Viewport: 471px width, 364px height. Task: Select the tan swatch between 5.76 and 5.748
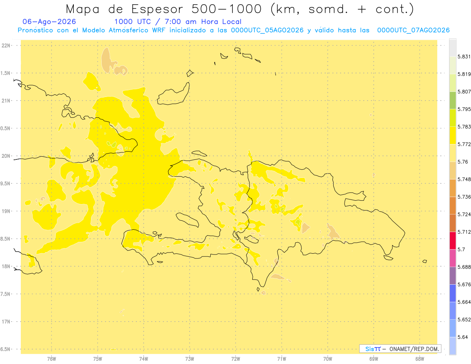[x=453, y=170]
